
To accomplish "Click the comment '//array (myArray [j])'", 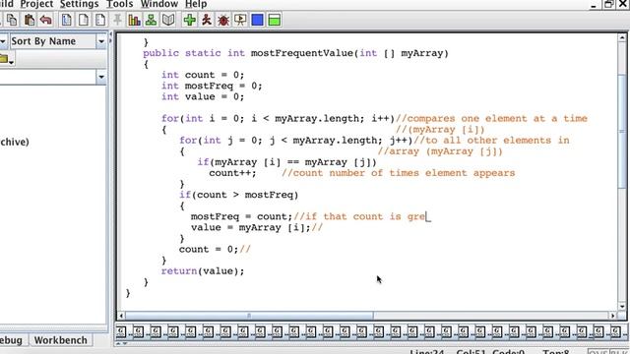I will [440, 151].
